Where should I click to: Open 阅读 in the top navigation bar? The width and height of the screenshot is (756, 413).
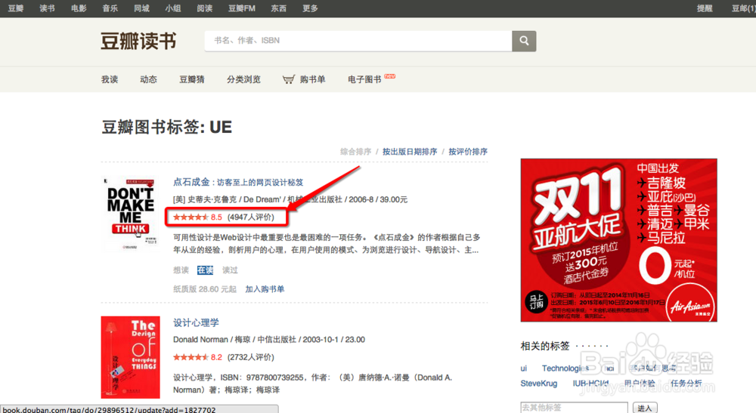click(204, 8)
